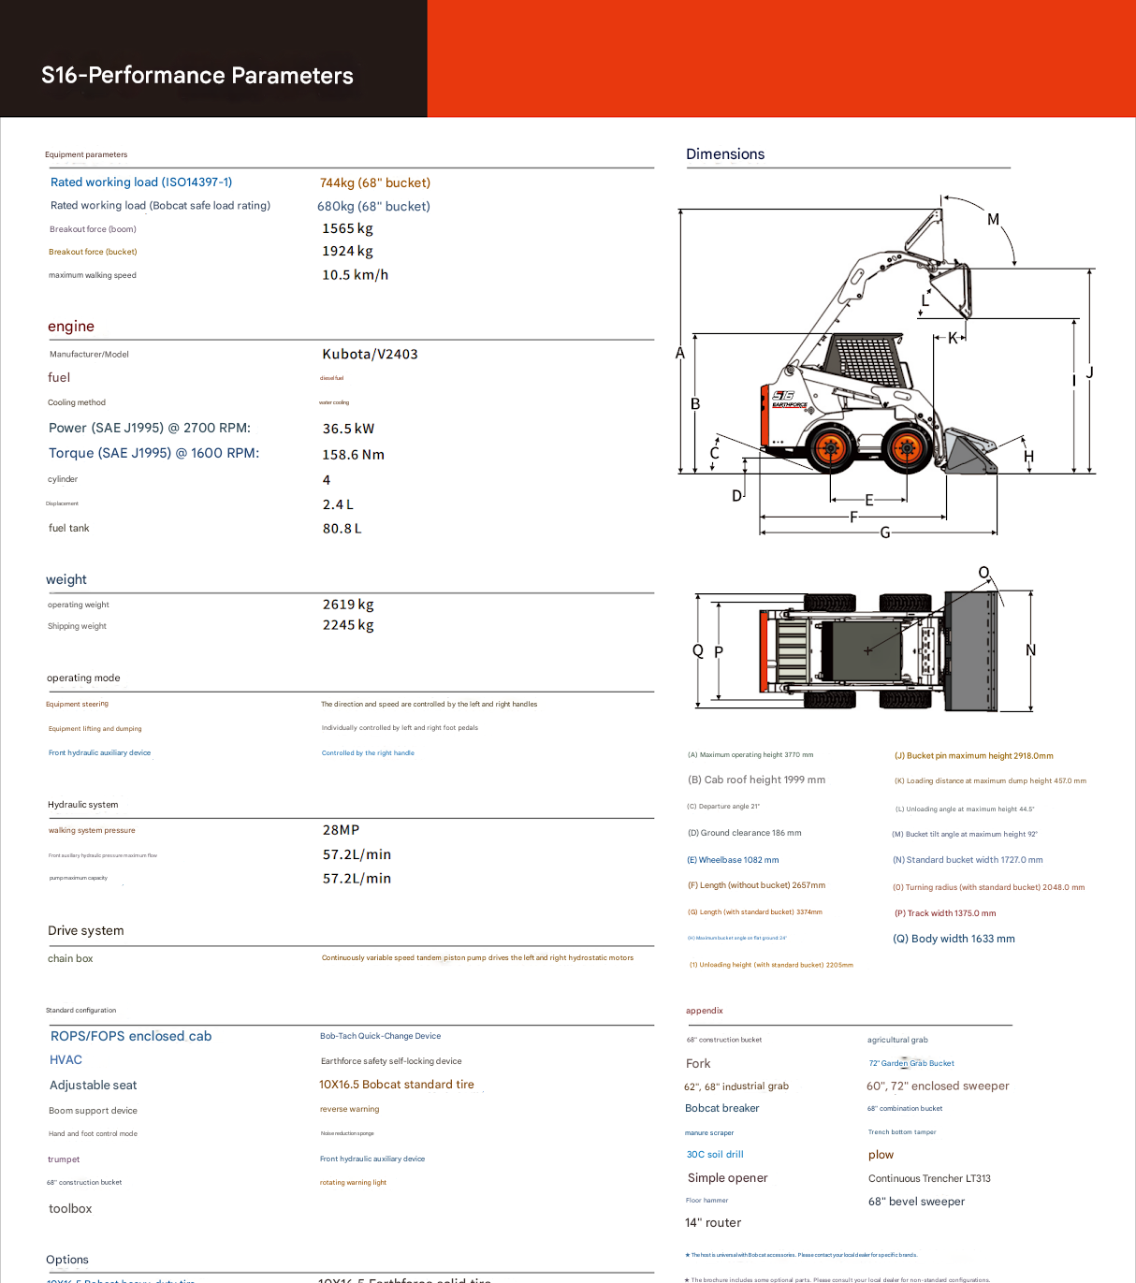
Task: Select the "HVAC" configuration item
Action: [66, 1059]
